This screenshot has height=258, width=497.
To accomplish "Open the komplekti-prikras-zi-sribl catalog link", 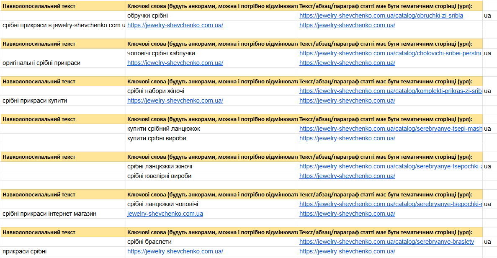I will [391, 91].
